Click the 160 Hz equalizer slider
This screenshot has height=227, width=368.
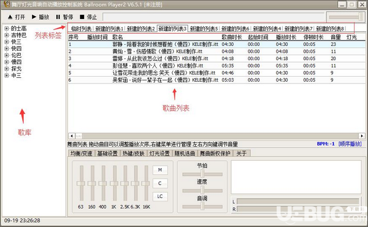(92, 183)
